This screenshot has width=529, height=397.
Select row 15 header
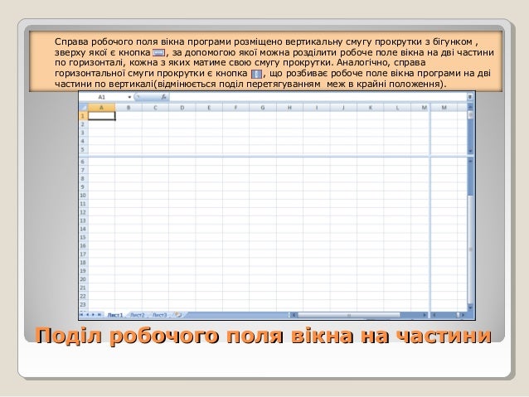(84, 237)
